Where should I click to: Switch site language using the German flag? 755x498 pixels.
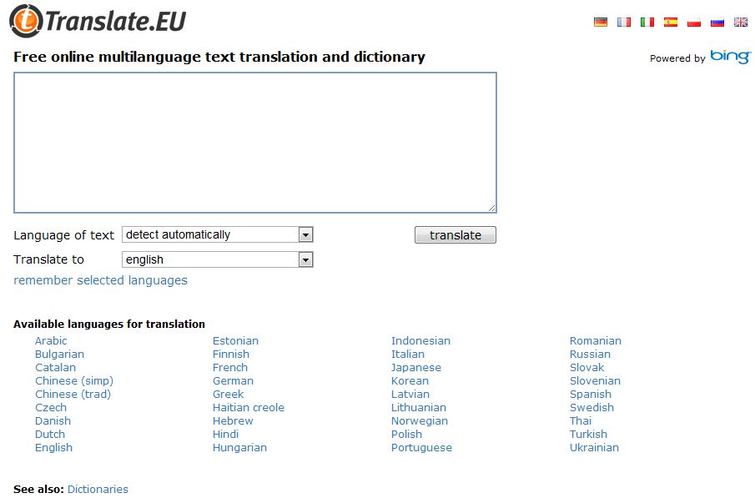tap(599, 23)
